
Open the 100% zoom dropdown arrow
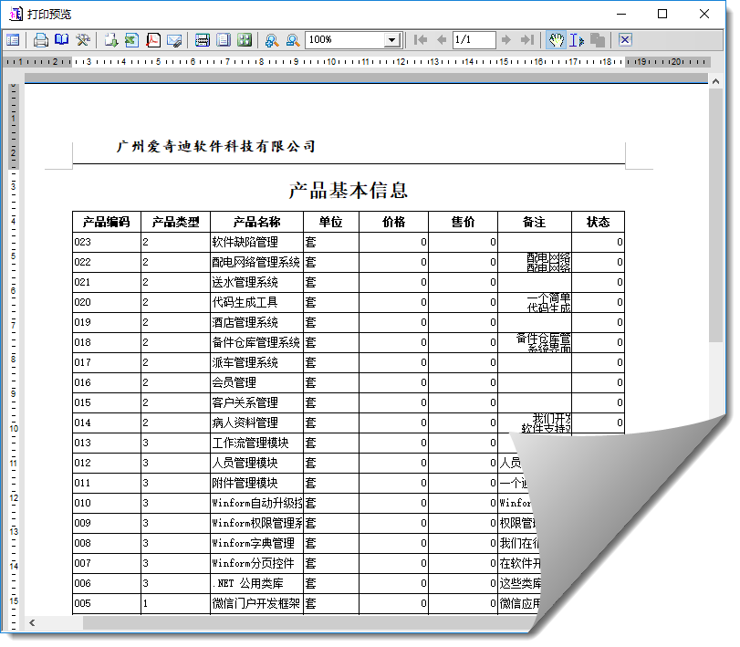click(391, 40)
